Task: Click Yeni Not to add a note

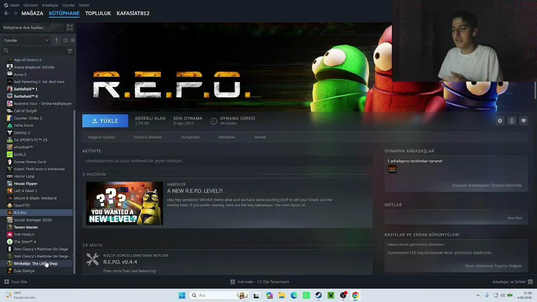Action: point(515,218)
